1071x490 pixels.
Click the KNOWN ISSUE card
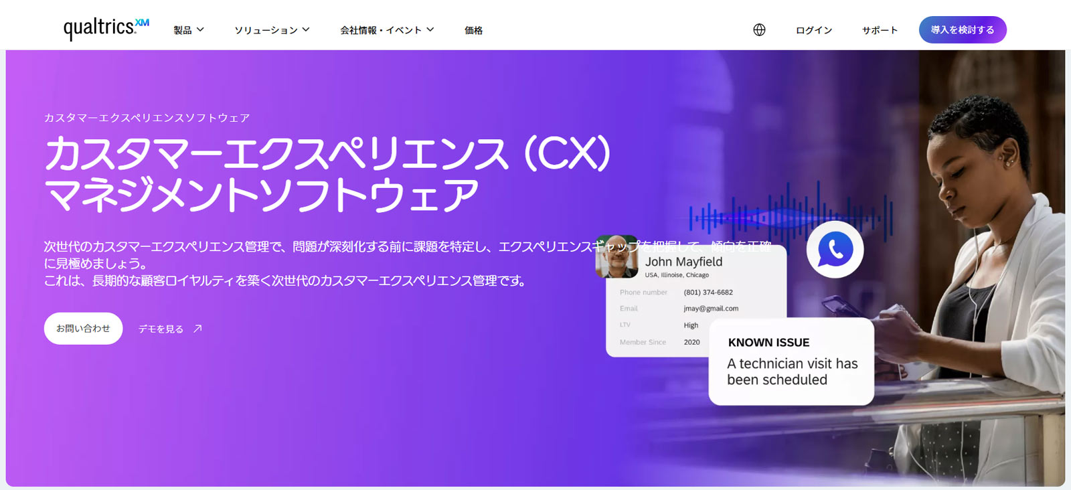(791, 361)
